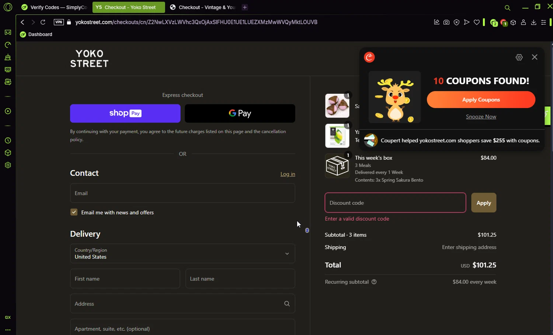This screenshot has height=335, width=553.
Task: Click the GX button at sidebar bottom
Action: [8, 317]
